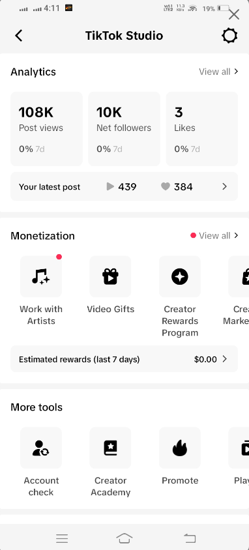Open the 108K Post views card

(x=47, y=129)
